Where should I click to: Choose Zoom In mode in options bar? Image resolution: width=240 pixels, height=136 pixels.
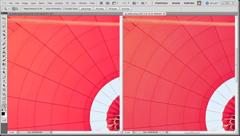point(14,9)
